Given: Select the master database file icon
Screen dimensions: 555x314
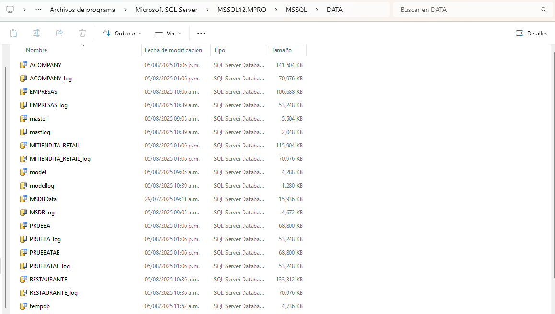Looking at the screenshot, I should 23,118.
